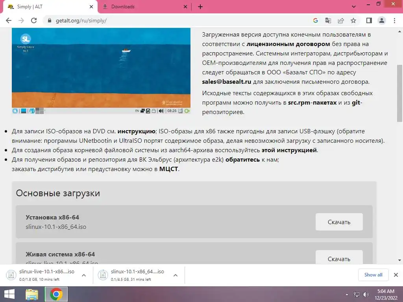Viewport: 403px width, 302px height.
Task: Click the slinux-10.1-x86_64.iso file name text
Action: click(56, 227)
